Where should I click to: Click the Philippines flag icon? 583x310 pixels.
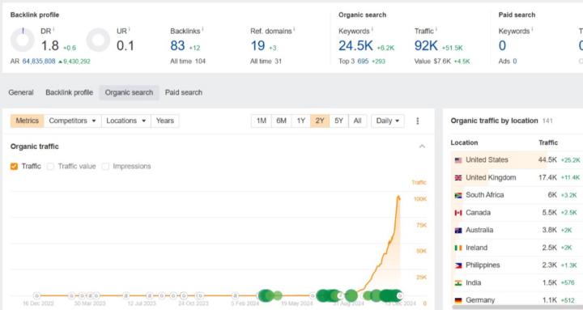tap(458, 265)
